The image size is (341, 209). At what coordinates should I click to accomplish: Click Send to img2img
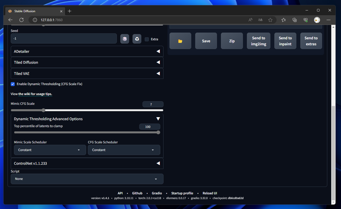[x=258, y=41]
